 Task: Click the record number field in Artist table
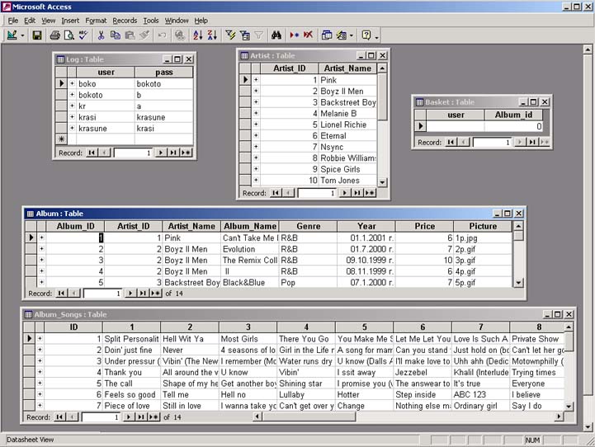coord(319,193)
